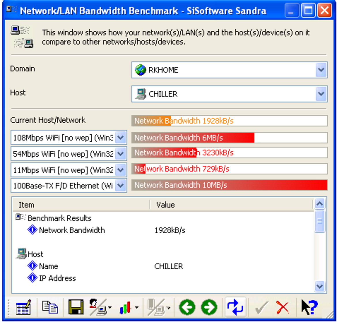Click the list scrollbar down arrow
Viewport: 337px width, 322px height.
point(320,286)
